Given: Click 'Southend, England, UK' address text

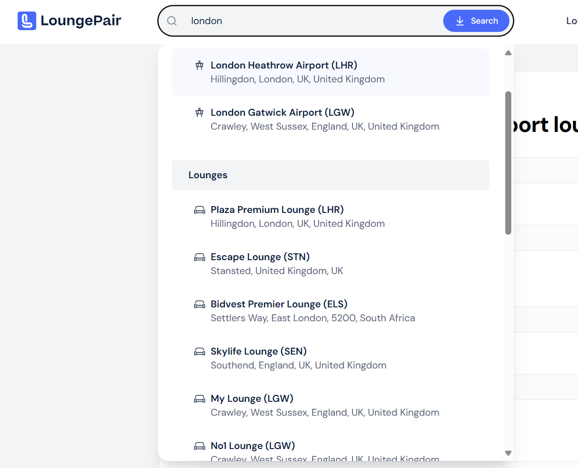Looking at the screenshot, I should [x=298, y=365].
